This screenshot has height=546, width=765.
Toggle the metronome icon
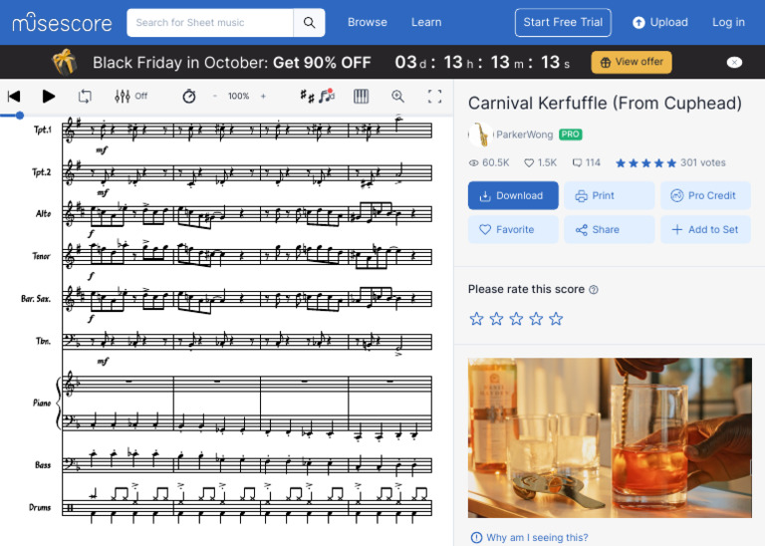tap(189, 97)
